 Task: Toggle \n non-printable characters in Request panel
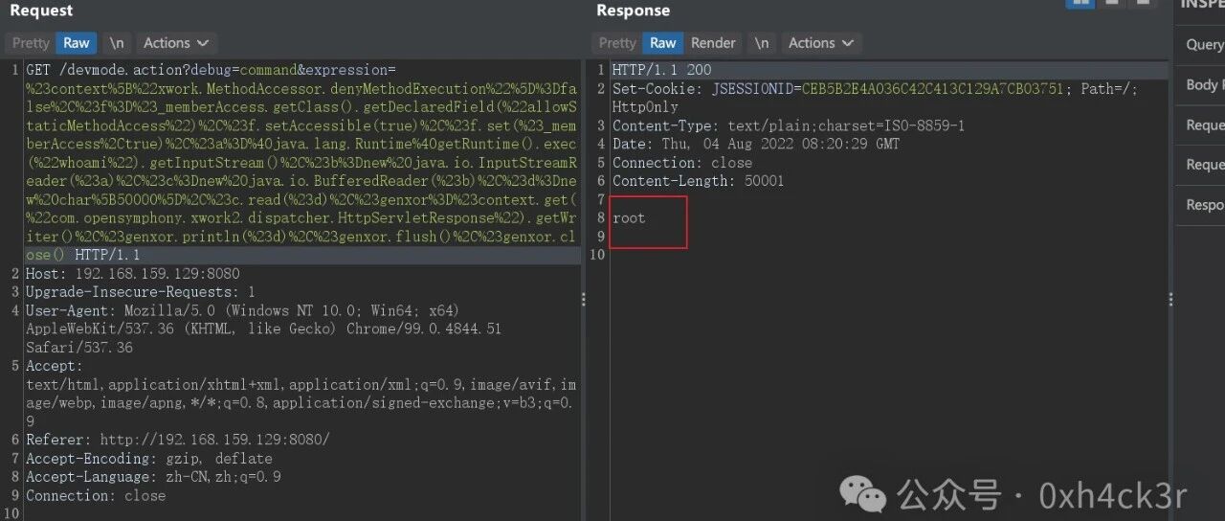[116, 43]
